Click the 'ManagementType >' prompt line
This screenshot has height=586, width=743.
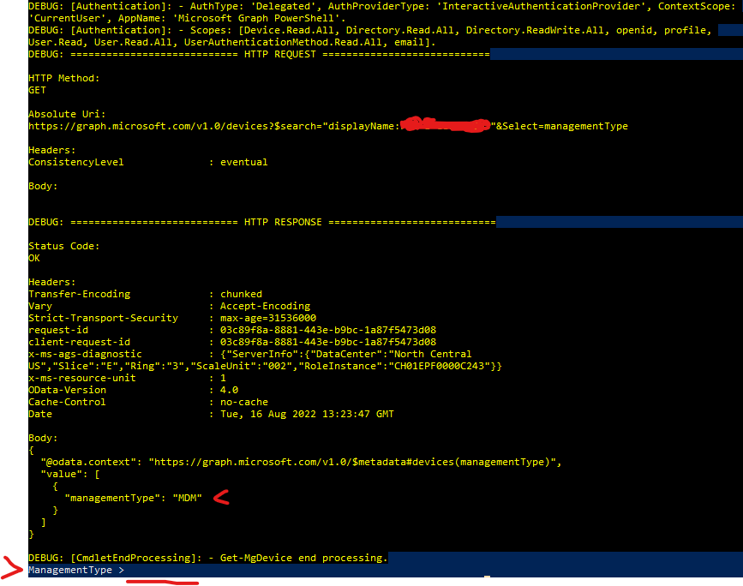point(75,570)
